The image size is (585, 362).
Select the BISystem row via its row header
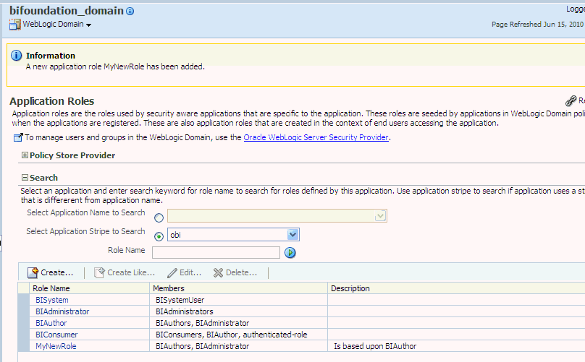point(23,300)
